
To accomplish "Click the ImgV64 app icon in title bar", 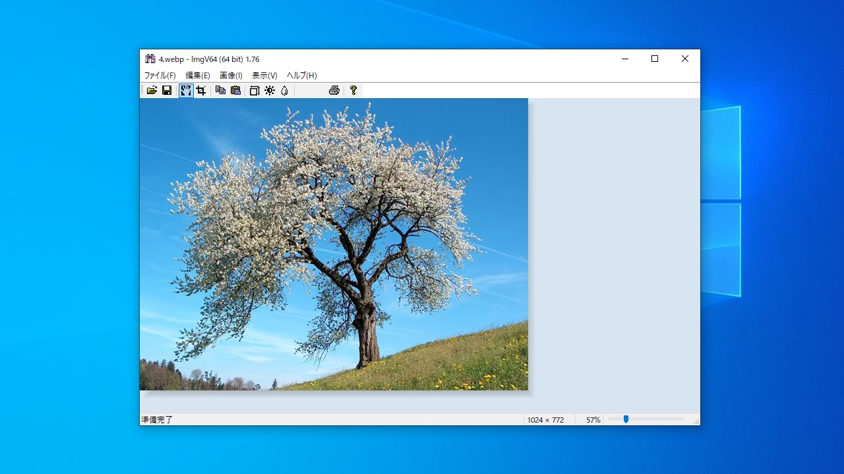I will 150,59.
